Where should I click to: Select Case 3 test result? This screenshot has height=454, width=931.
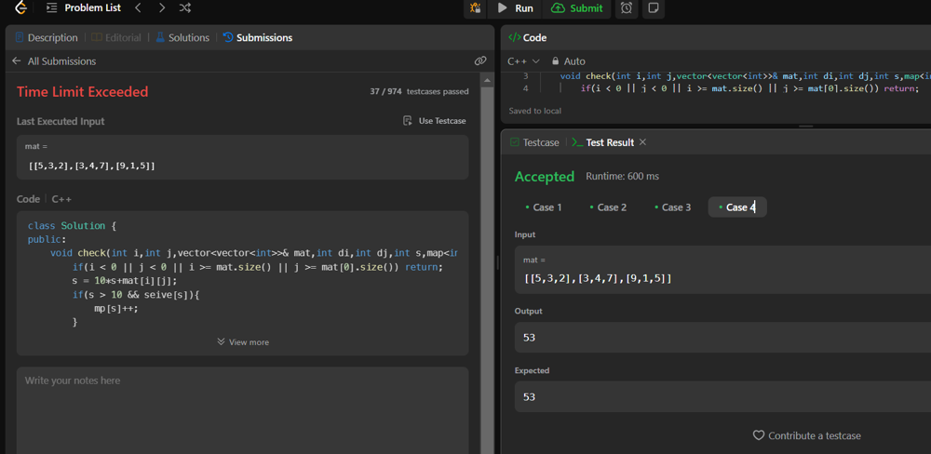click(672, 207)
